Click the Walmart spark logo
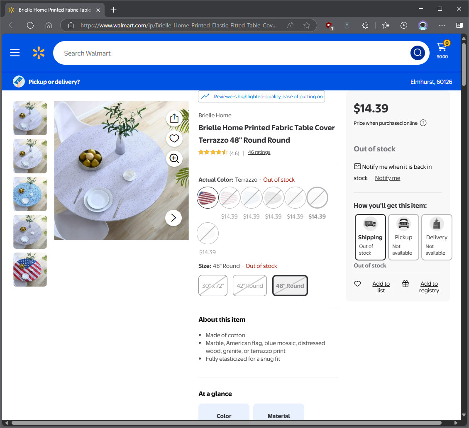 (x=39, y=53)
